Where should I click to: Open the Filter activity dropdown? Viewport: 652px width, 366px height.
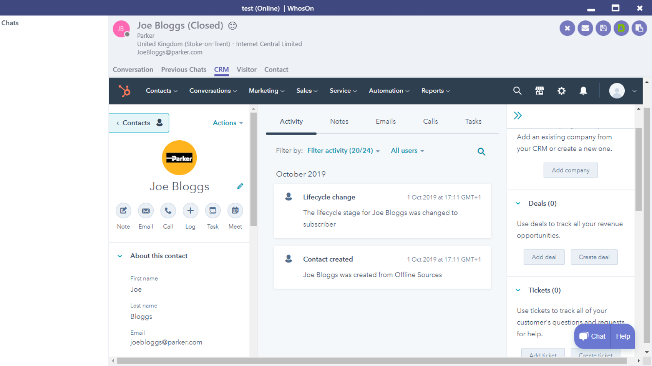[x=343, y=150]
